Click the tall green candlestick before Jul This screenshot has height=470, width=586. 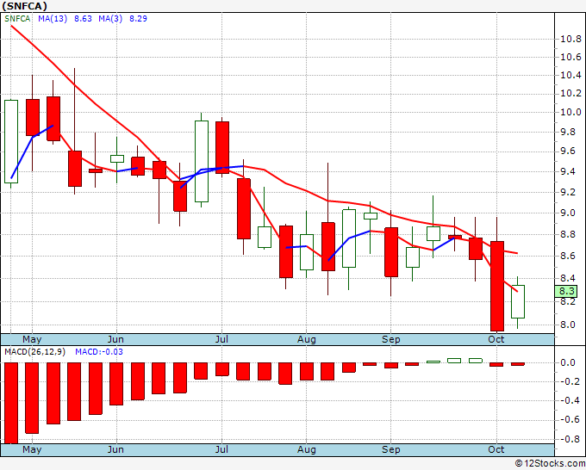pos(202,161)
